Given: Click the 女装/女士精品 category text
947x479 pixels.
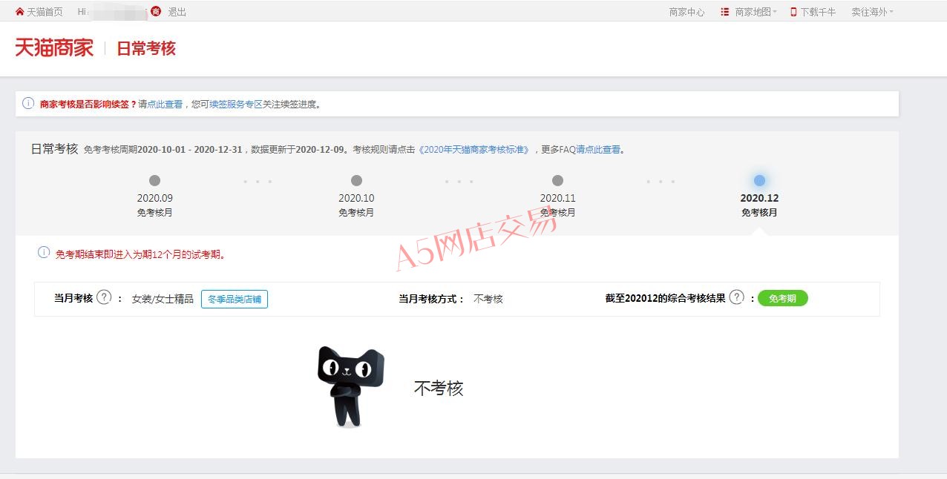Looking at the screenshot, I should coord(163,299).
